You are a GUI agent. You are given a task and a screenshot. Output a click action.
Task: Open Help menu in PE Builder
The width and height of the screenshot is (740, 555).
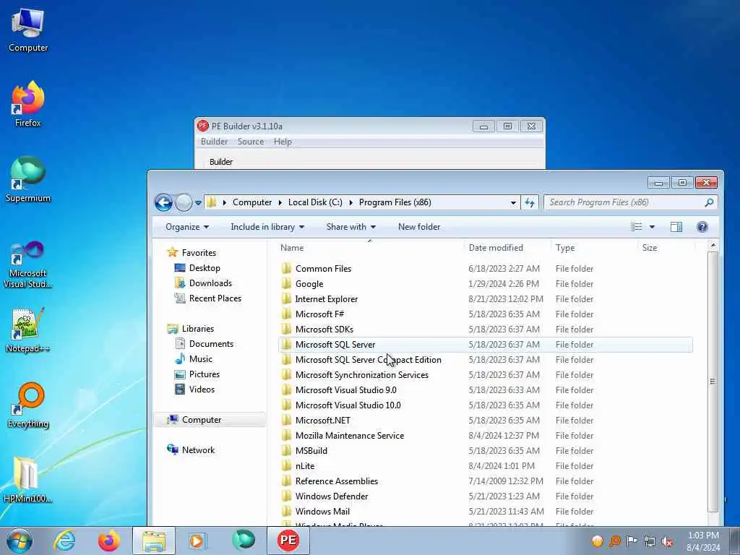pos(283,142)
